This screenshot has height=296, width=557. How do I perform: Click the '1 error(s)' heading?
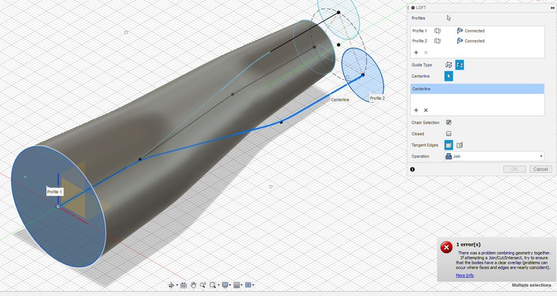click(x=468, y=245)
